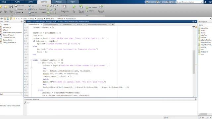Select isTie.m in Current Folder list
This screenshot has height=119, width=212.
pyautogui.click(x=5, y=30)
